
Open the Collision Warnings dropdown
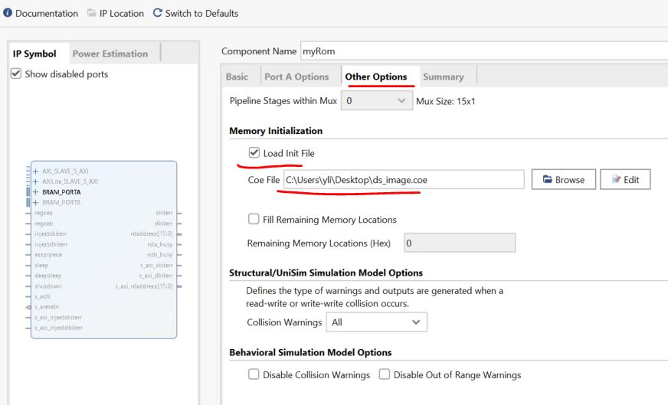pos(376,322)
